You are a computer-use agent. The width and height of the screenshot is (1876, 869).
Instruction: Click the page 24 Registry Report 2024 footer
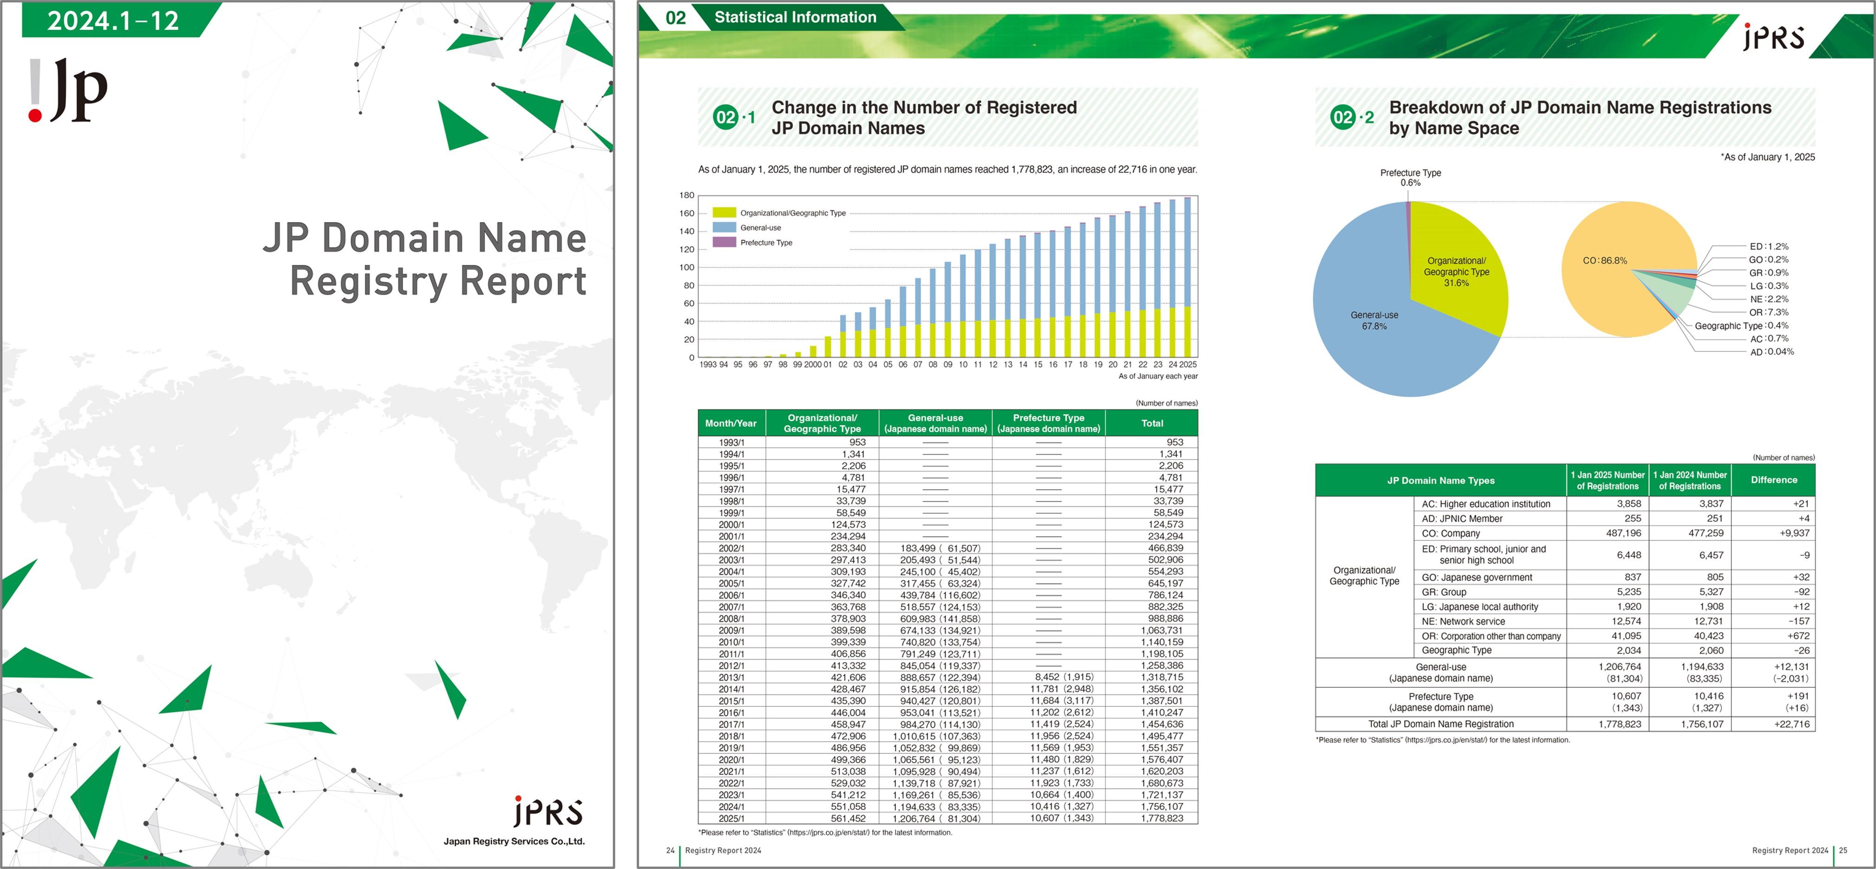point(714,850)
